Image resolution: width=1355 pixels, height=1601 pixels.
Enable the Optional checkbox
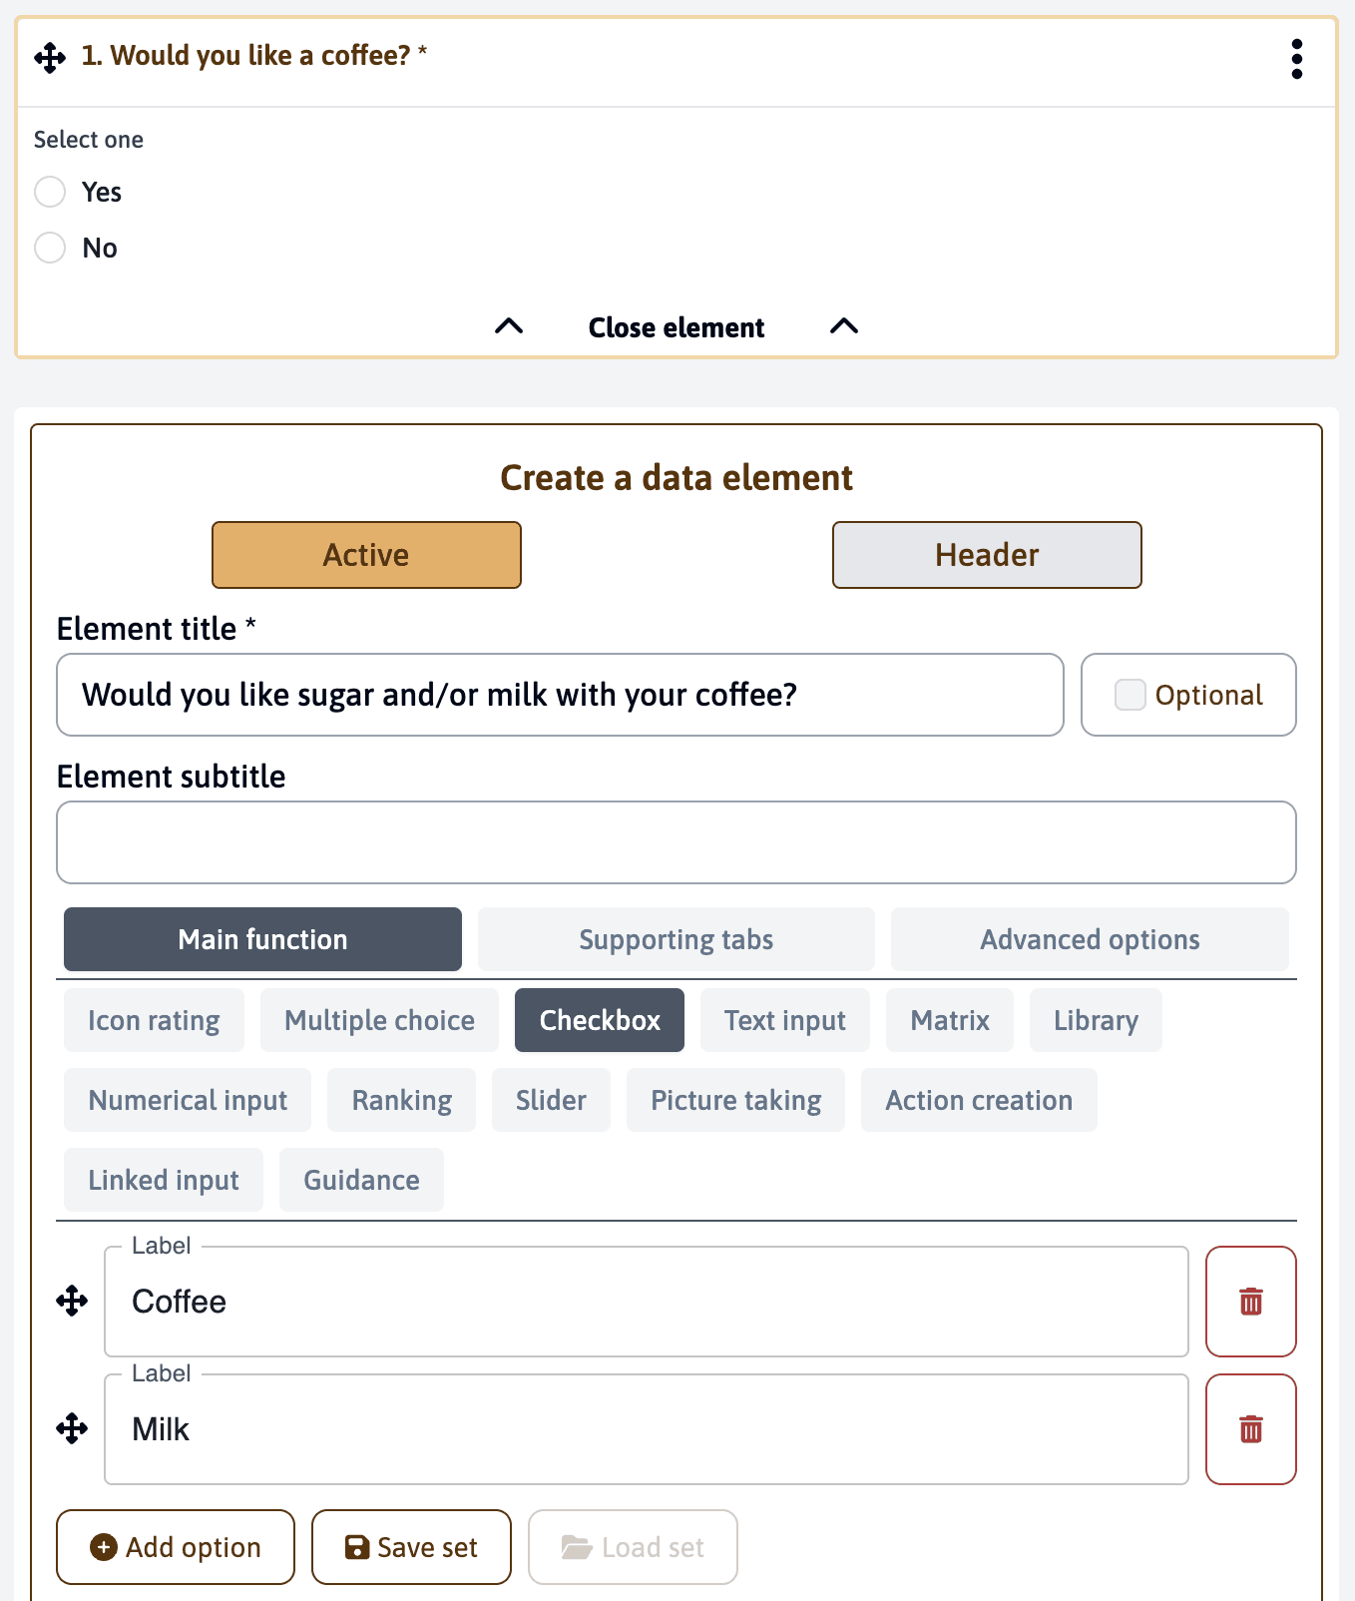[x=1129, y=695]
